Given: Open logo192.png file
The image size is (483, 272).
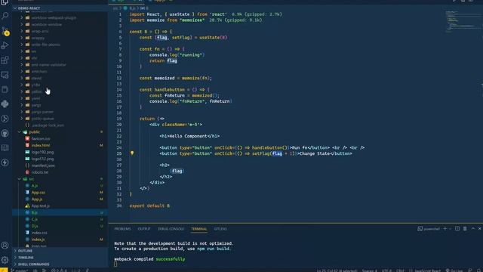Looking at the screenshot, I should point(60,152).
